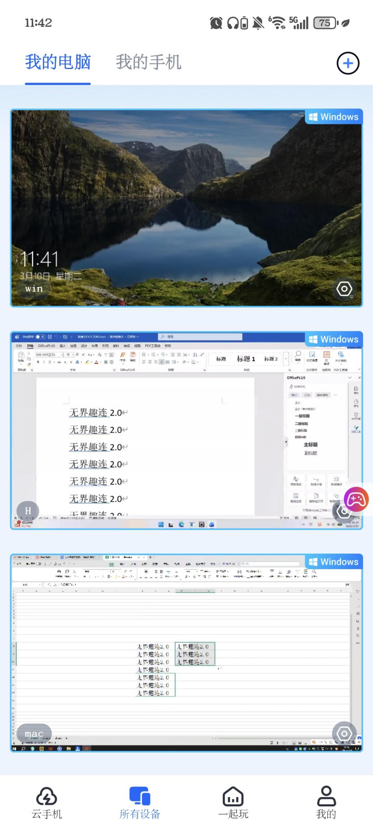The height and width of the screenshot is (829, 373).
Task: Tap the Windows badge on the spreadsheet card
Action: (x=334, y=562)
